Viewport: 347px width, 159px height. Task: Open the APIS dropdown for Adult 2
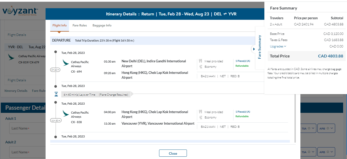(326, 152)
